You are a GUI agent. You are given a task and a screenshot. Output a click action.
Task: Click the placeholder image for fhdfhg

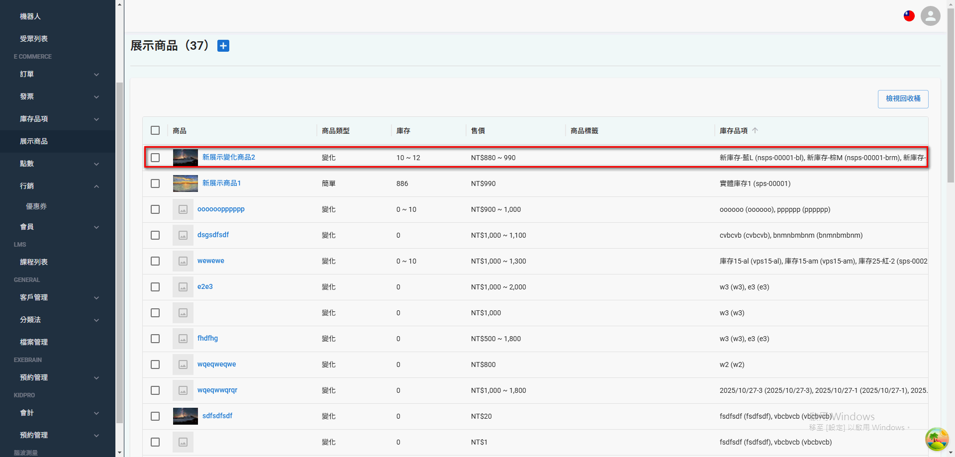pos(183,339)
